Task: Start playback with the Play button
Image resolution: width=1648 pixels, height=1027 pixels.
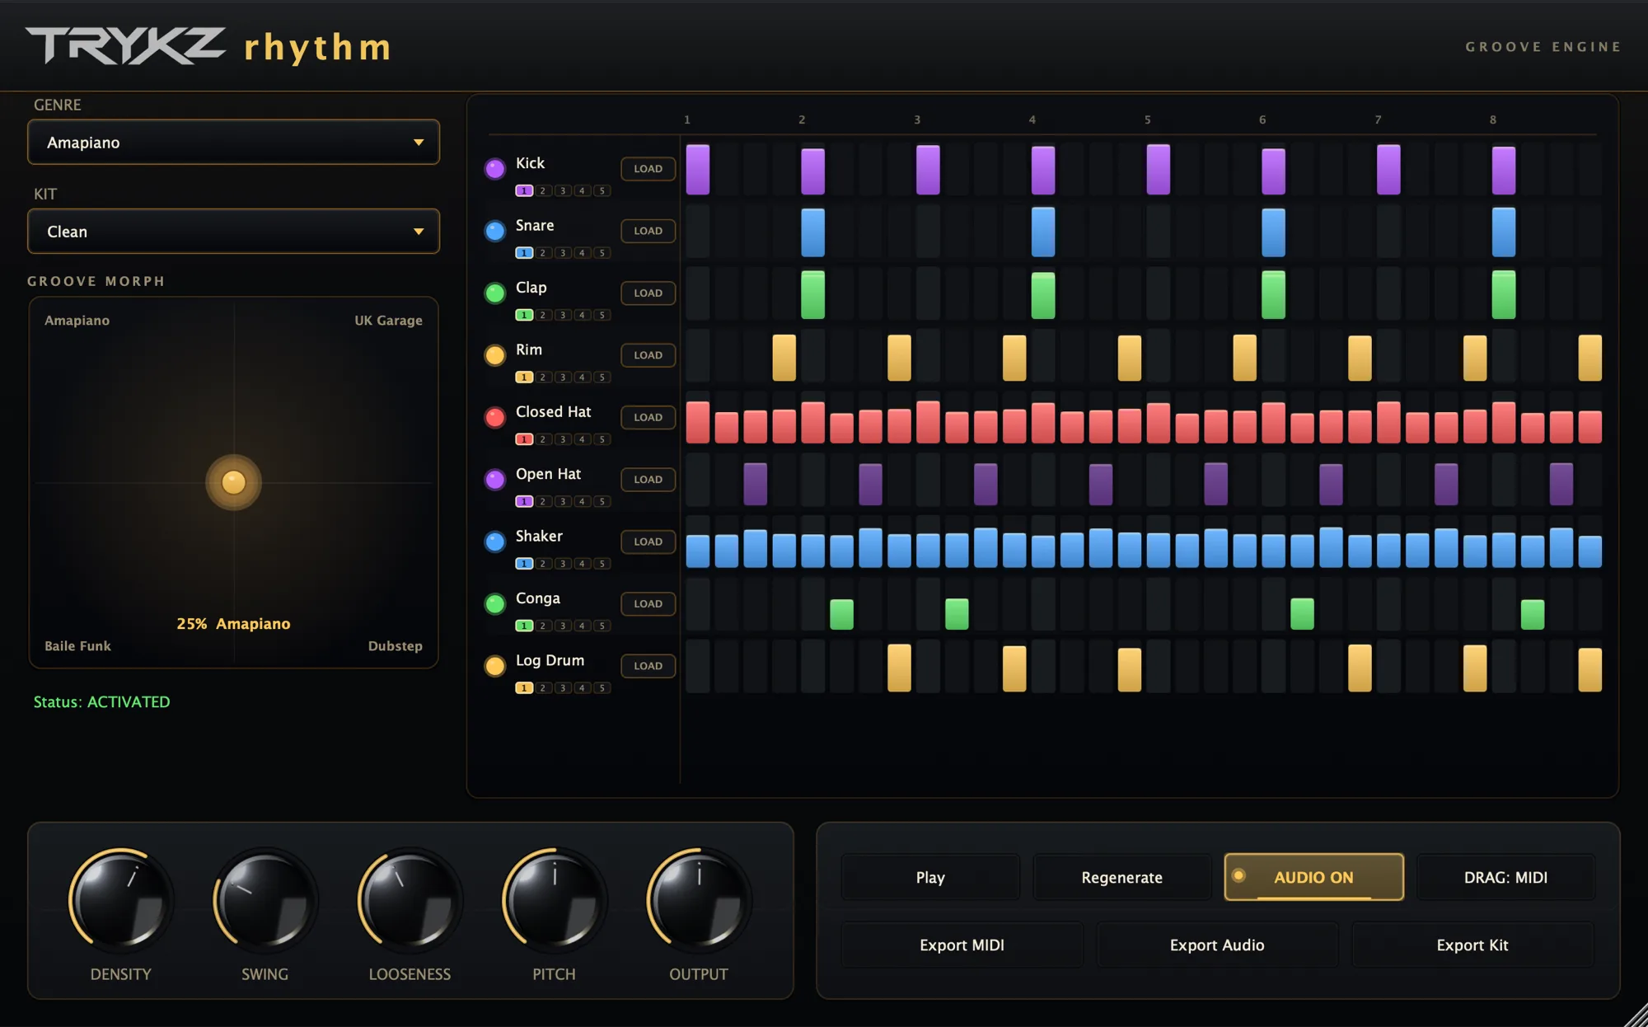Action: point(930,877)
